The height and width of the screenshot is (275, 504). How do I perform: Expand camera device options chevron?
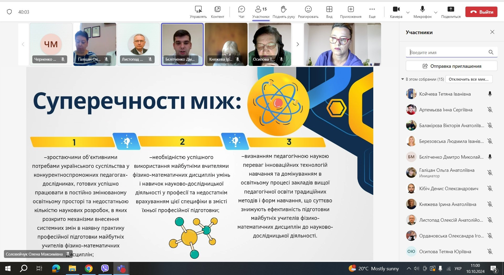(408, 12)
